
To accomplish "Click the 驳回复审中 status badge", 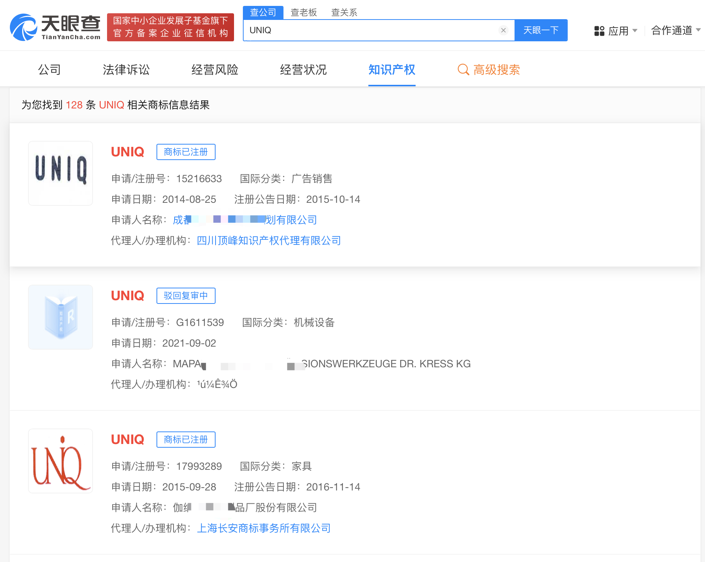I will tap(186, 295).
